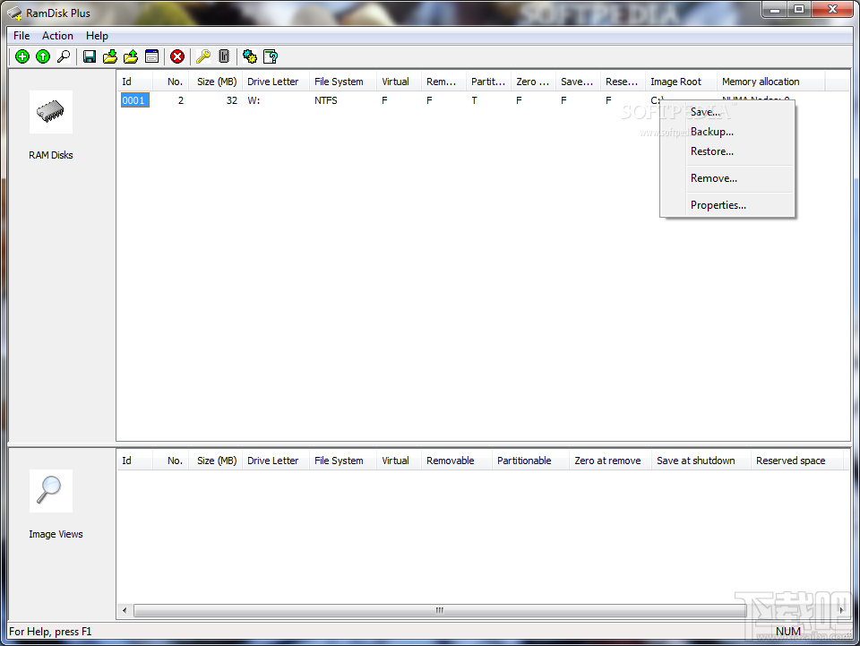Click the Drive Letter header in RAM Disks list
860x646 pixels.
point(276,82)
